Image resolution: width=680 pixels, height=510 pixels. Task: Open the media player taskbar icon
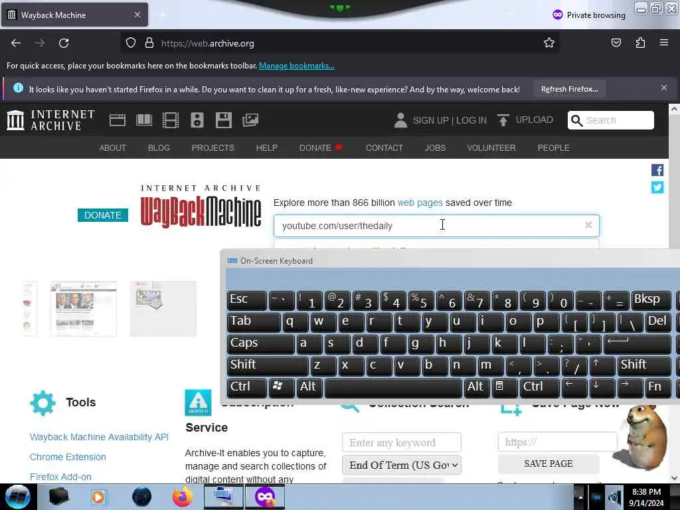pos(98,497)
